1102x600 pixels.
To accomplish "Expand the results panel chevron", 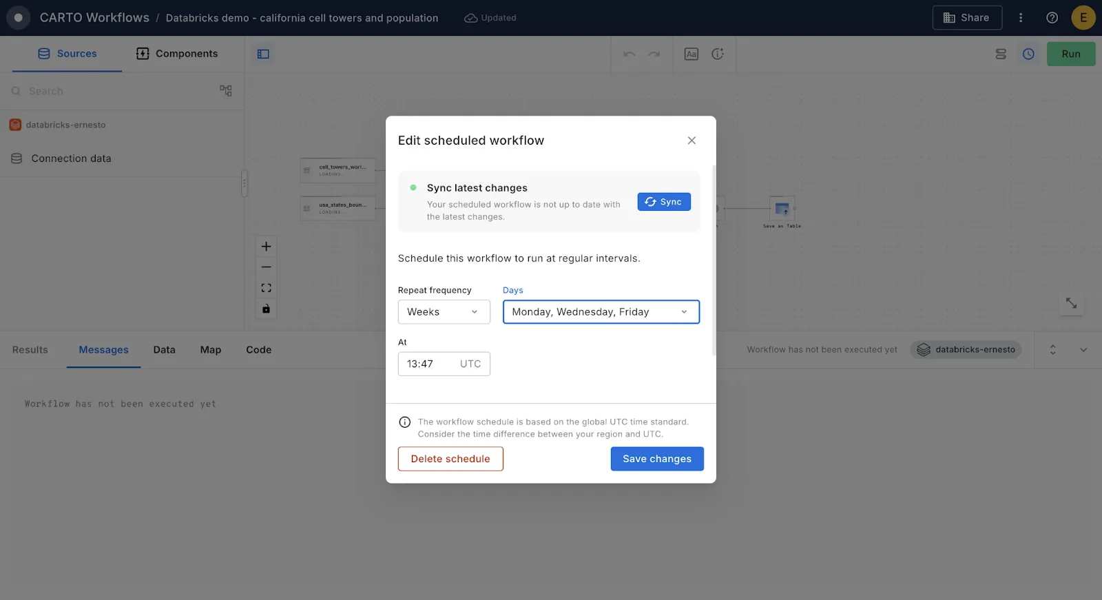I will point(1083,350).
